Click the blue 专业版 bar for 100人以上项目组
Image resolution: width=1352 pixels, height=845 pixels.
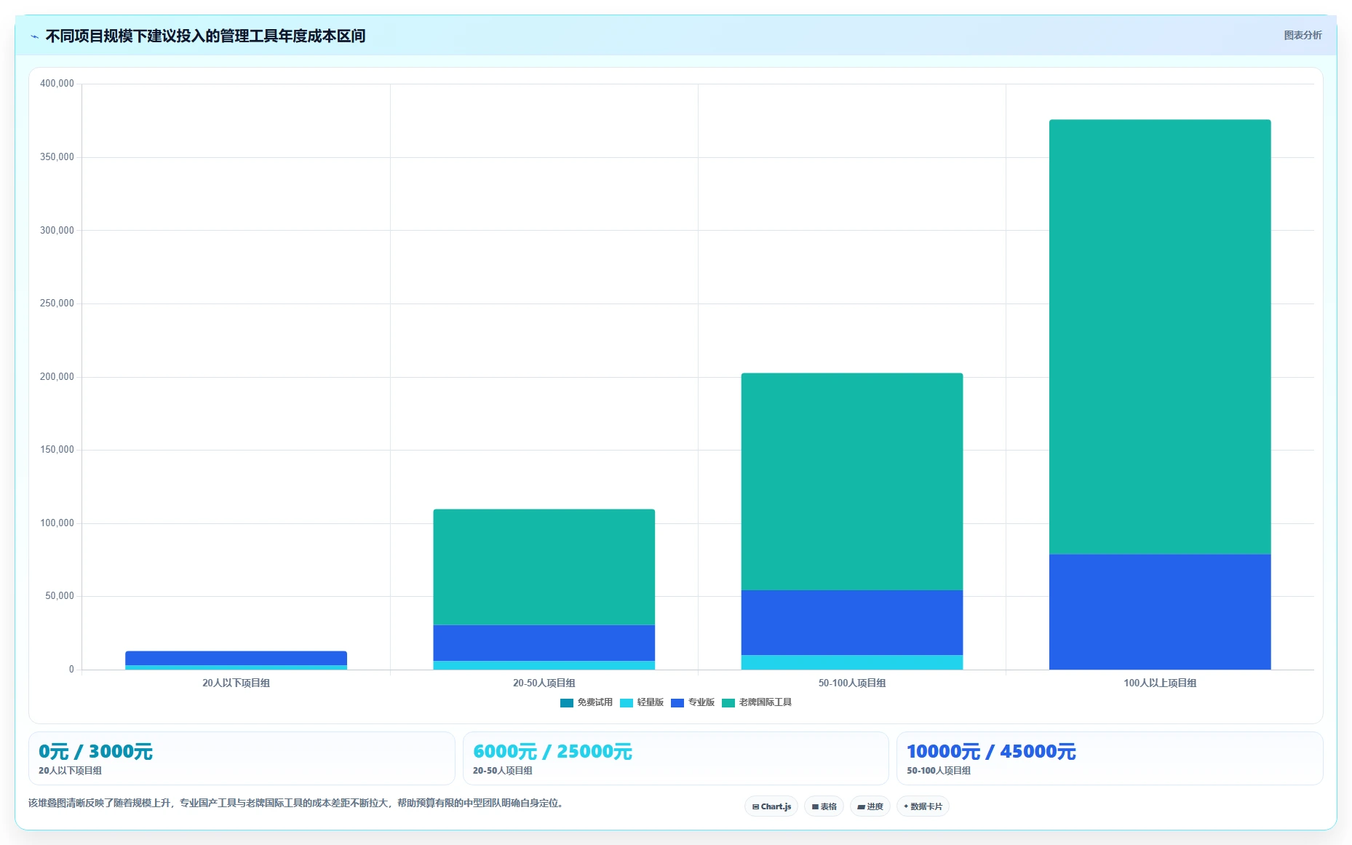tap(1160, 612)
